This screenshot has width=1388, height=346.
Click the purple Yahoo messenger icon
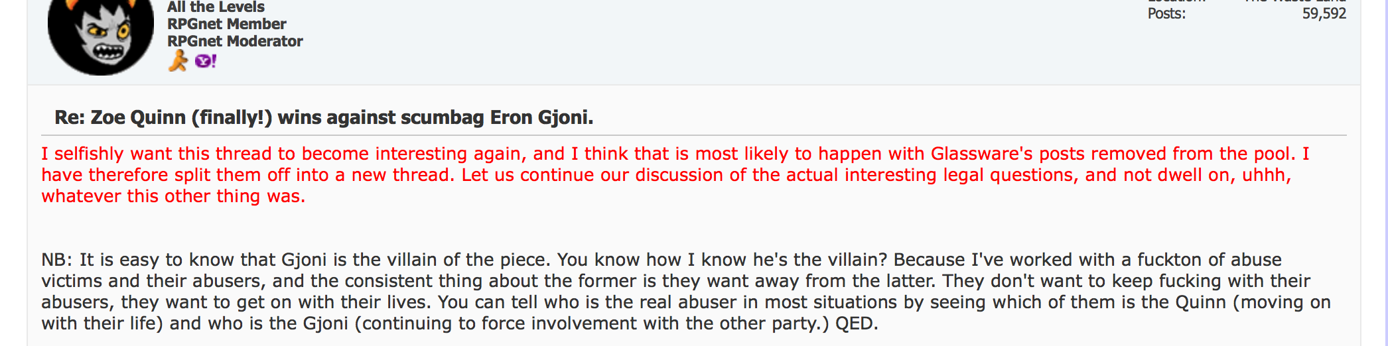205,62
